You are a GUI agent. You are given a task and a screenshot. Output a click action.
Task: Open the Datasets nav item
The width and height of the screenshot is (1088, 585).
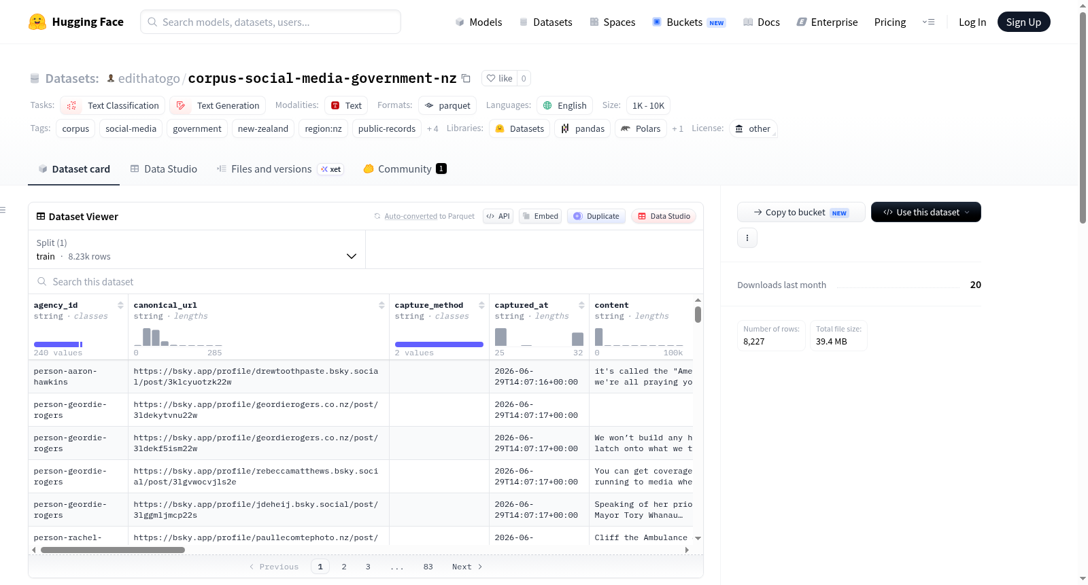tap(545, 22)
